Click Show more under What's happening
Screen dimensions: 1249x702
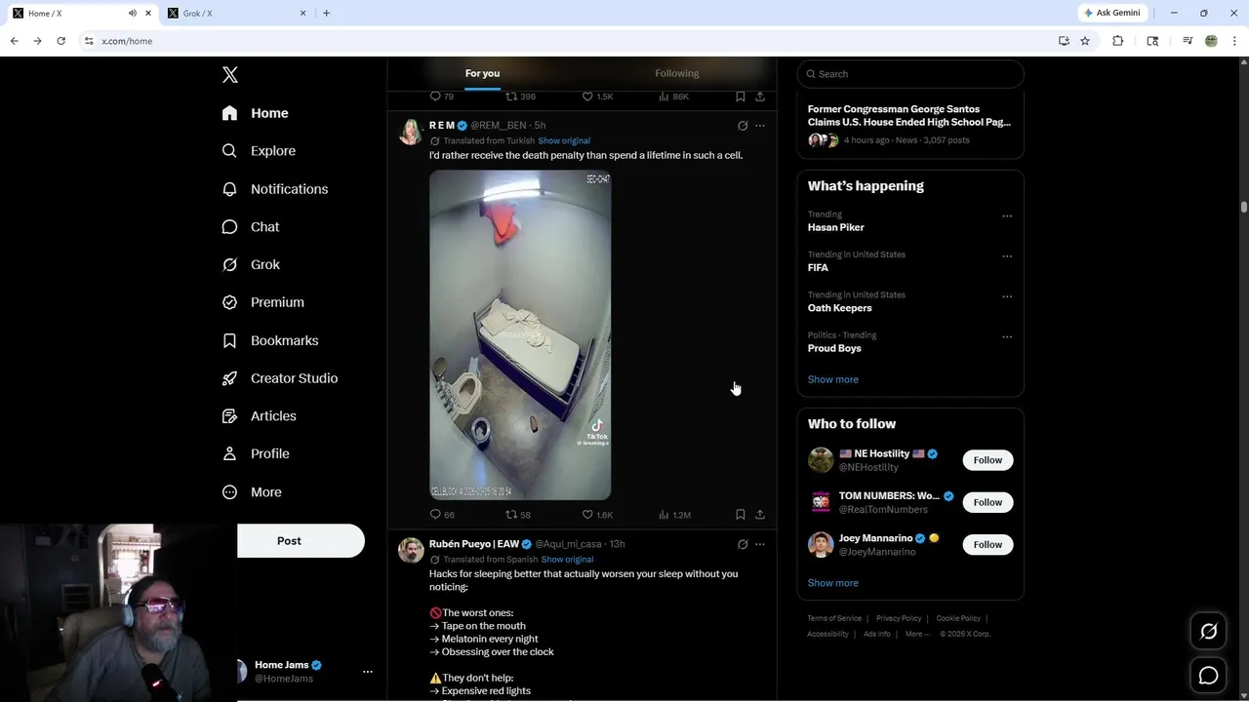point(833,379)
